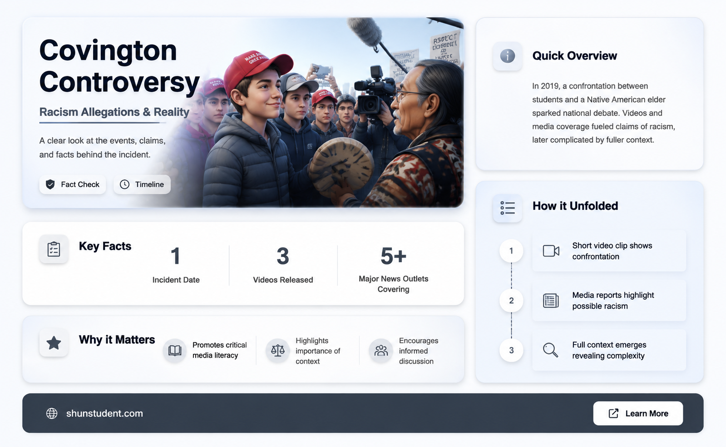Click the 'Incident Date' stat label
Viewport: 726px width, 447px height.
pyautogui.click(x=176, y=280)
